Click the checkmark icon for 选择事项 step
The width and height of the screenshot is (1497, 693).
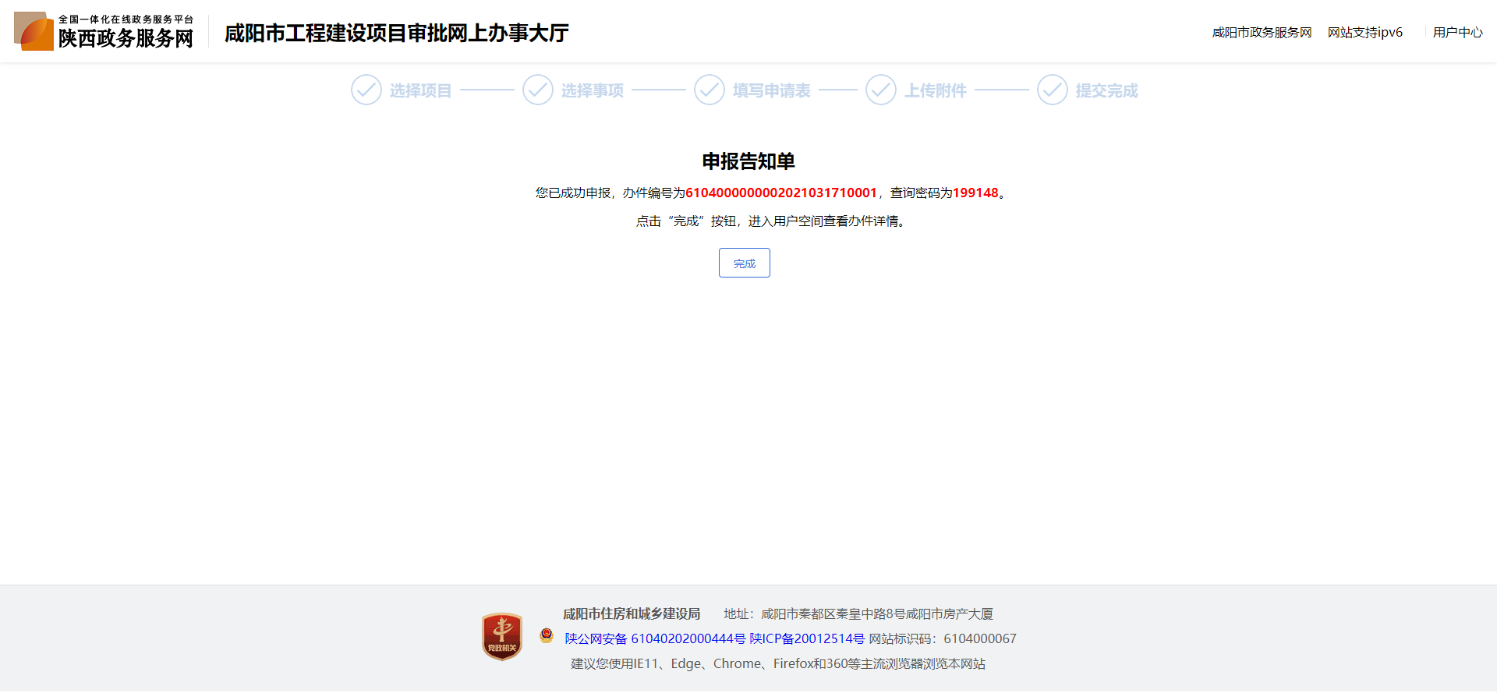tap(537, 90)
